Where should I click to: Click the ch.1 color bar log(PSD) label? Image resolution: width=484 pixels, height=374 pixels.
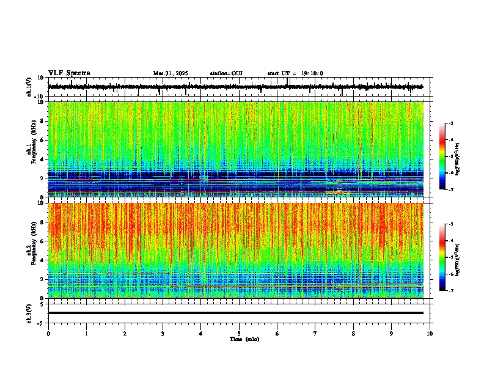pyautogui.click(x=457, y=159)
